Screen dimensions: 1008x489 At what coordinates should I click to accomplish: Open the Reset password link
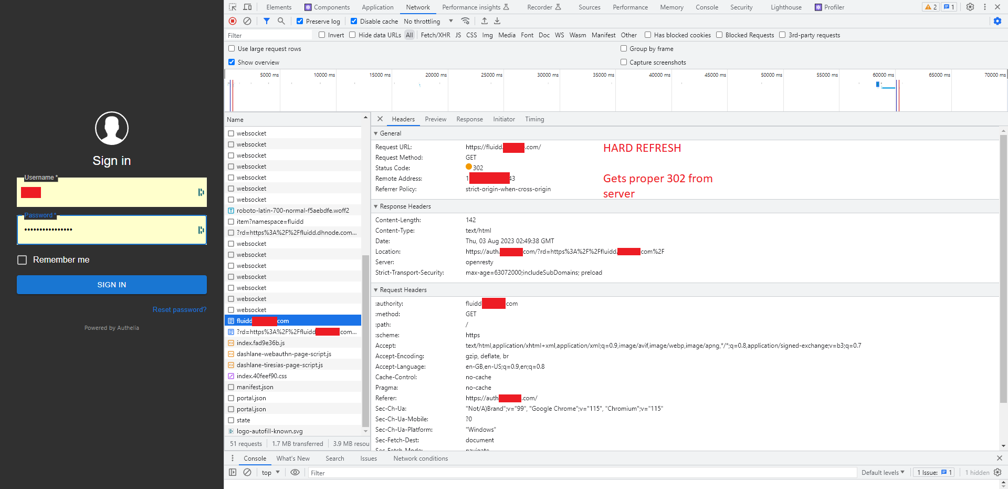tap(179, 309)
